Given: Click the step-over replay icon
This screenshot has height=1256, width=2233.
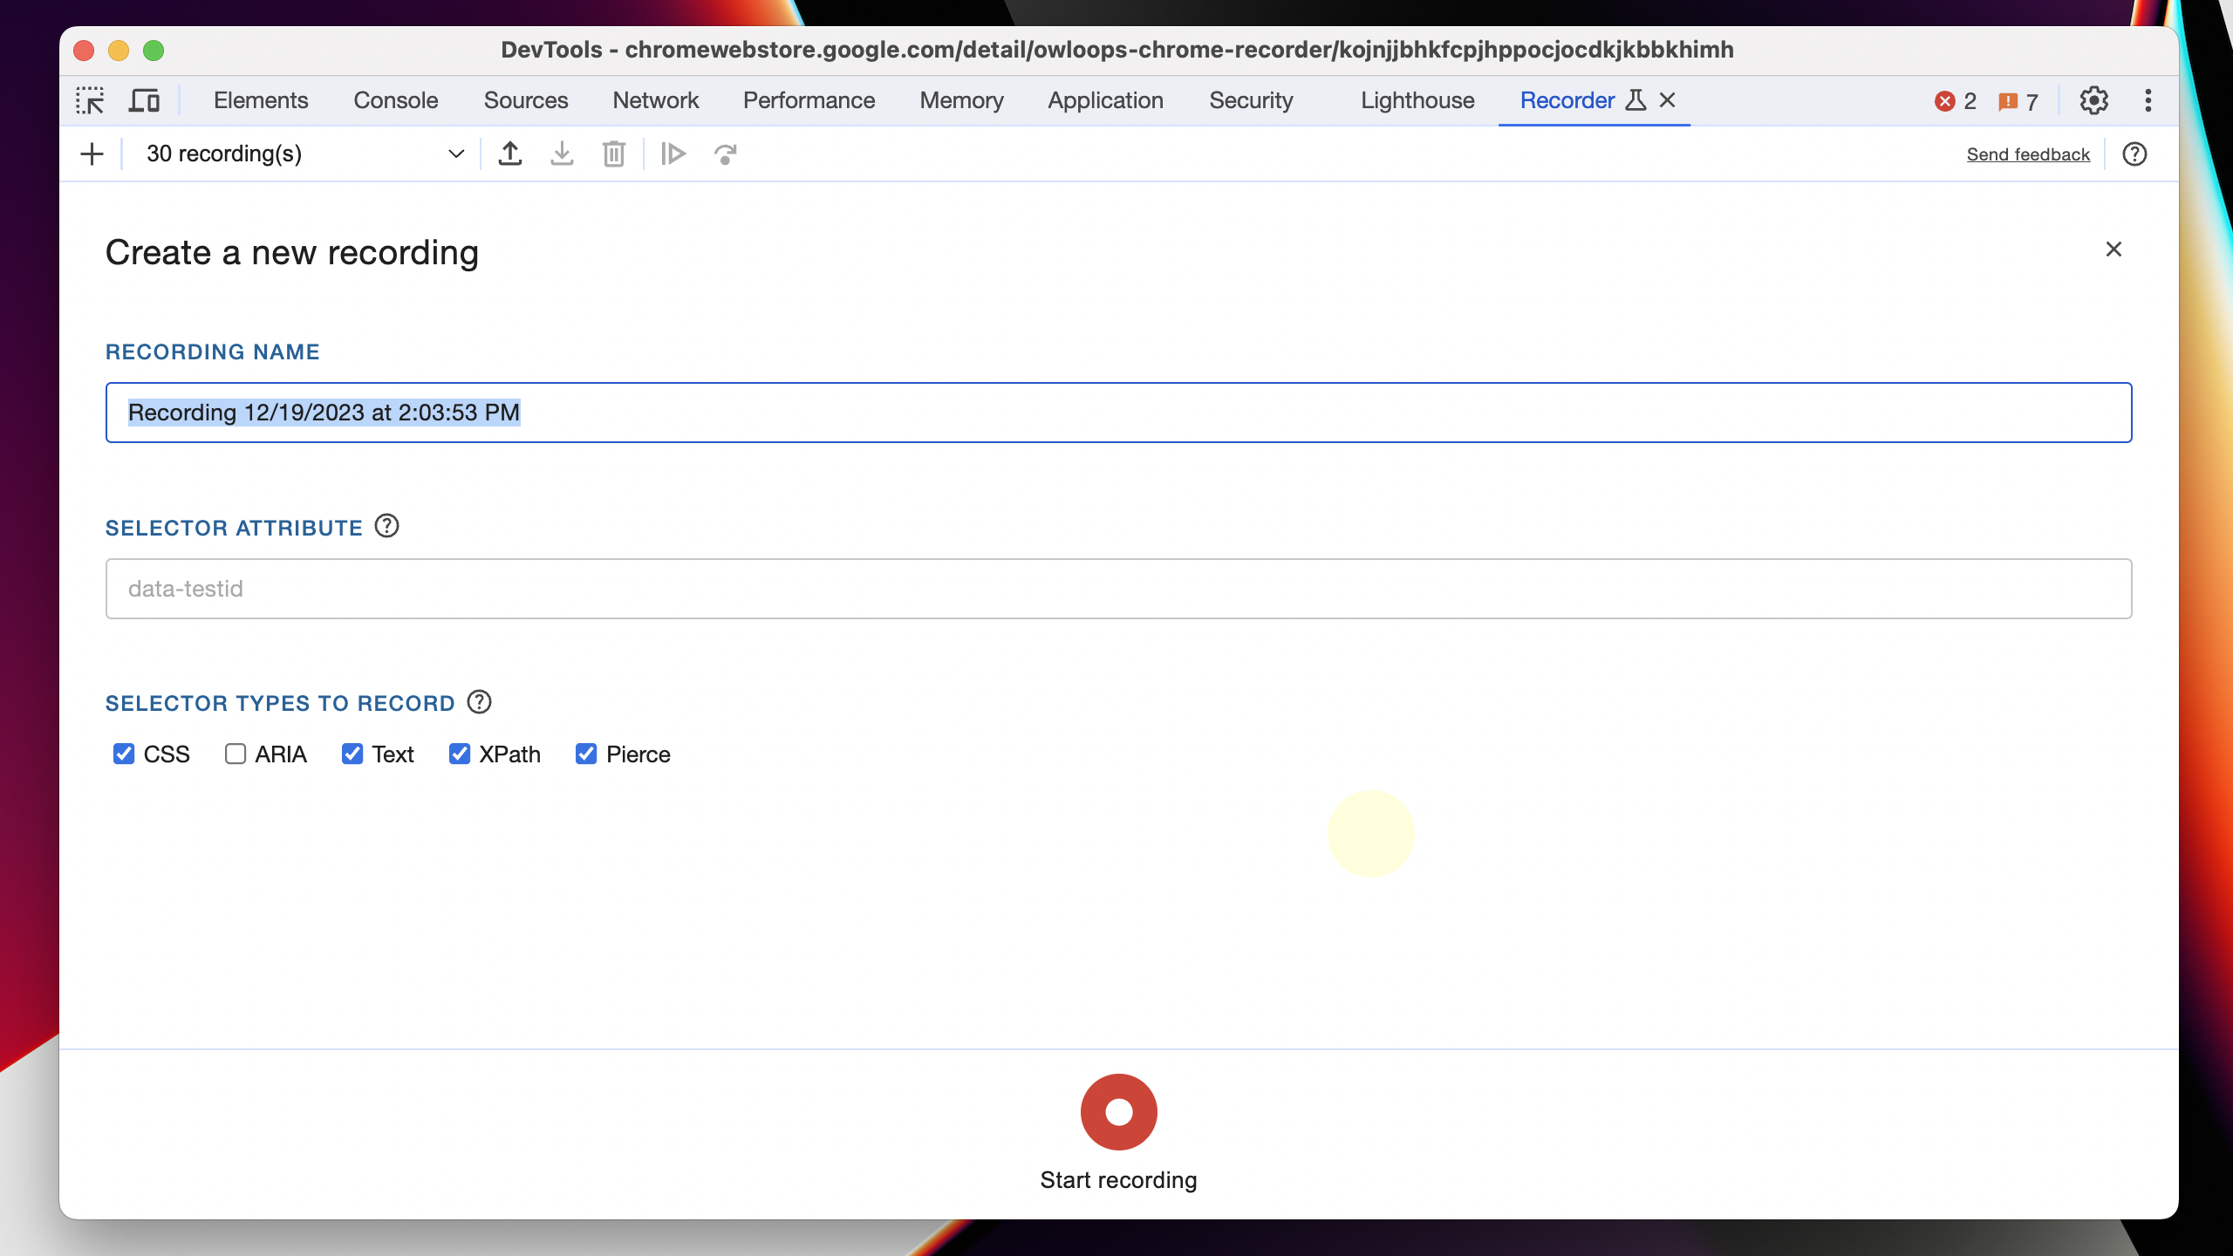Looking at the screenshot, I should [725, 154].
